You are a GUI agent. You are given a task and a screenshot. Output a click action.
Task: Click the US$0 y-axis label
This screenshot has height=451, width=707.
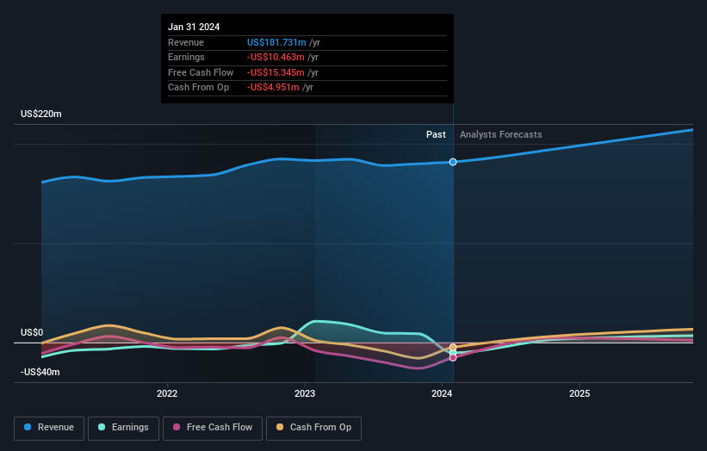point(32,332)
